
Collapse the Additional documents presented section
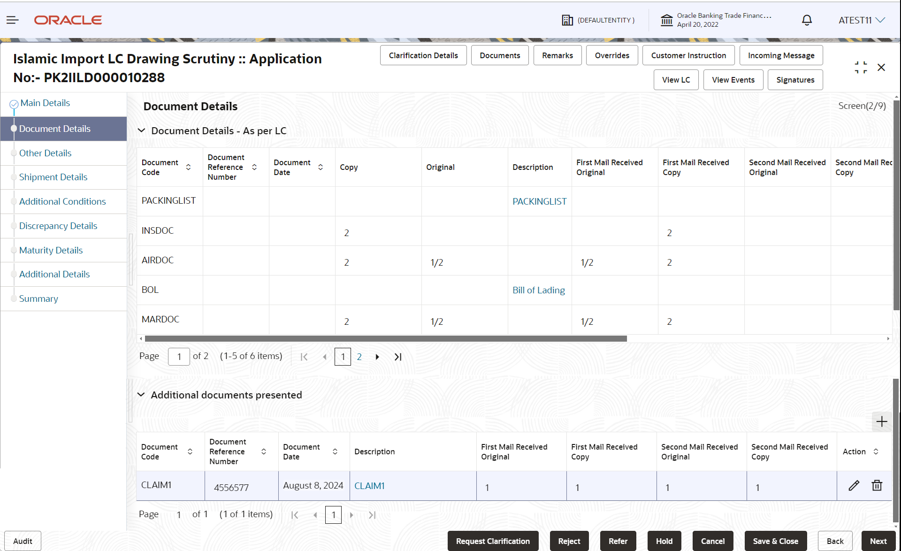tap(142, 395)
